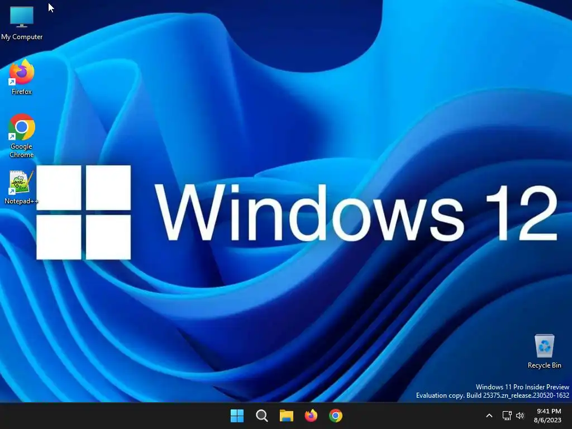This screenshot has height=429, width=572.
Task: Launch Firefox from the taskbar
Action: click(311, 416)
